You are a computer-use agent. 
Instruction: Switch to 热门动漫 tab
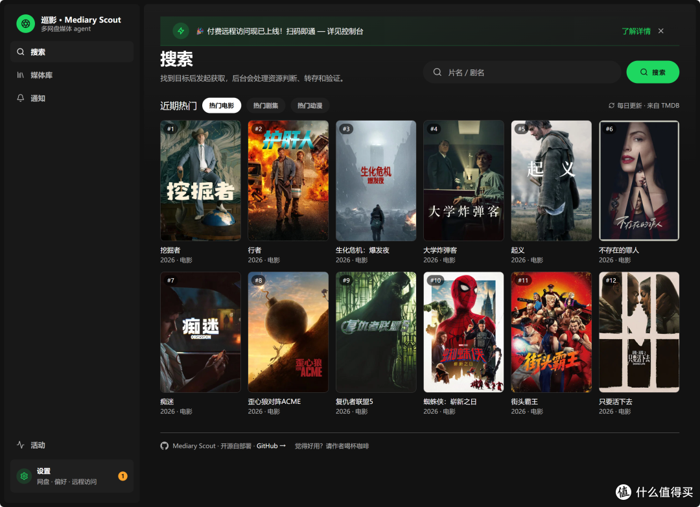310,106
